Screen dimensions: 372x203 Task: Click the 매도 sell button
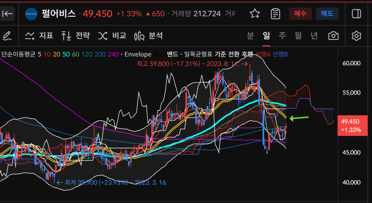[x=327, y=14]
